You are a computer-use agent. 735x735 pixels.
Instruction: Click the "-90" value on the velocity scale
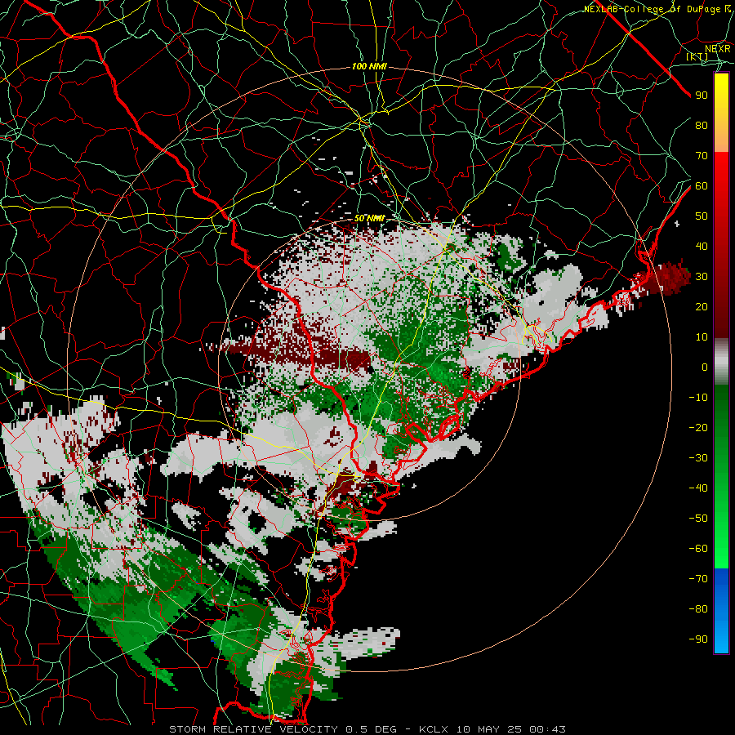tap(698, 639)
